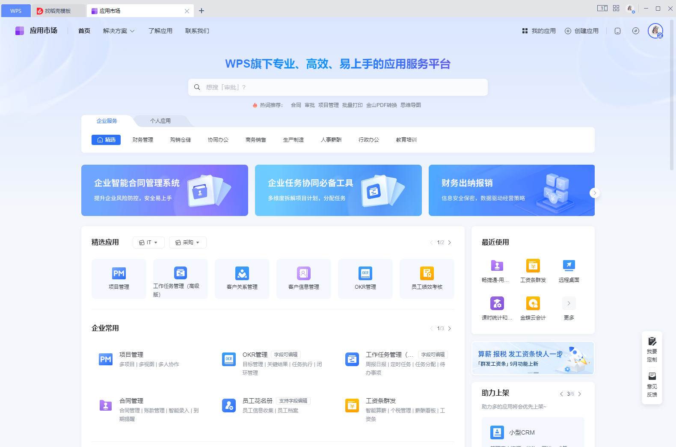Viewport: 676px width, 447px height.
Task: Switch to 个人应用 tab
Action: (160, 121)
